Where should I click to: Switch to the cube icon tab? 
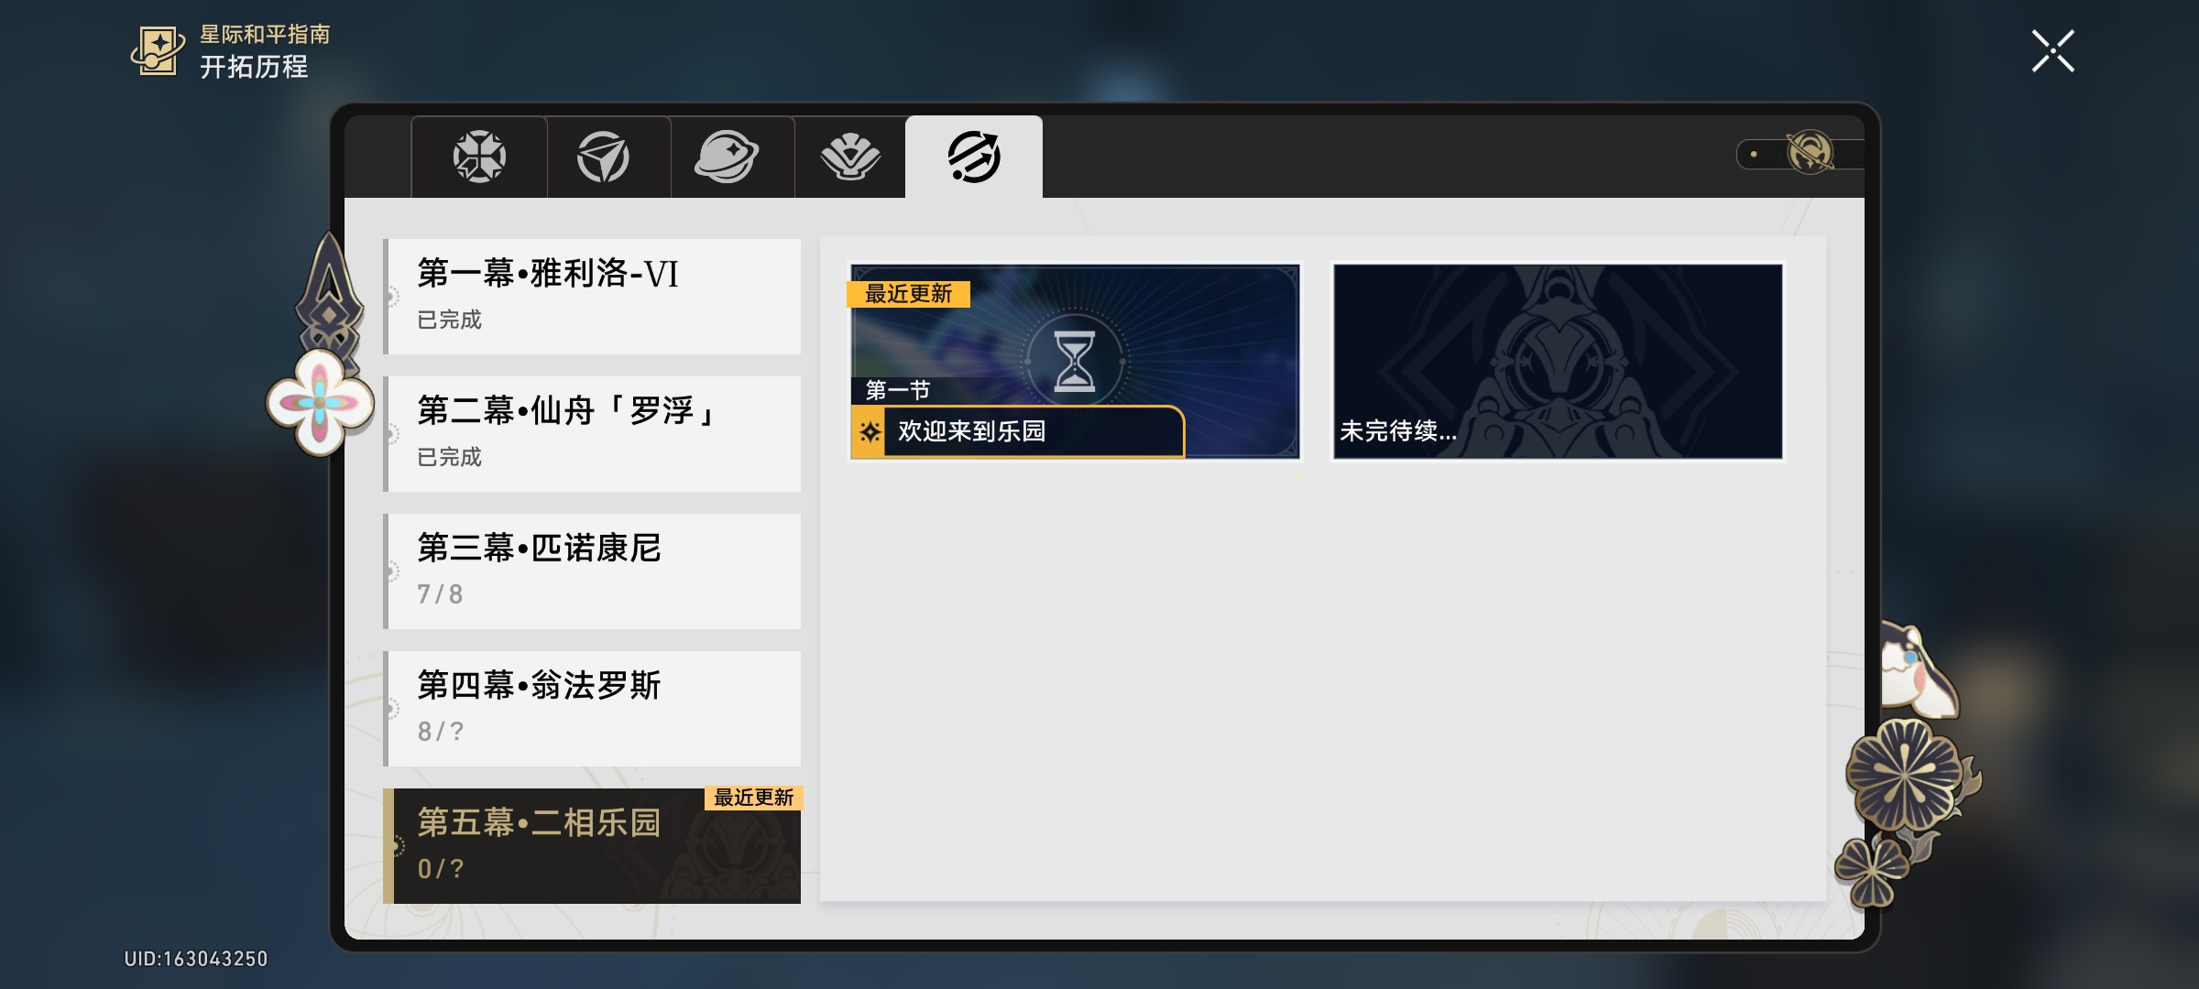[604, 157]
